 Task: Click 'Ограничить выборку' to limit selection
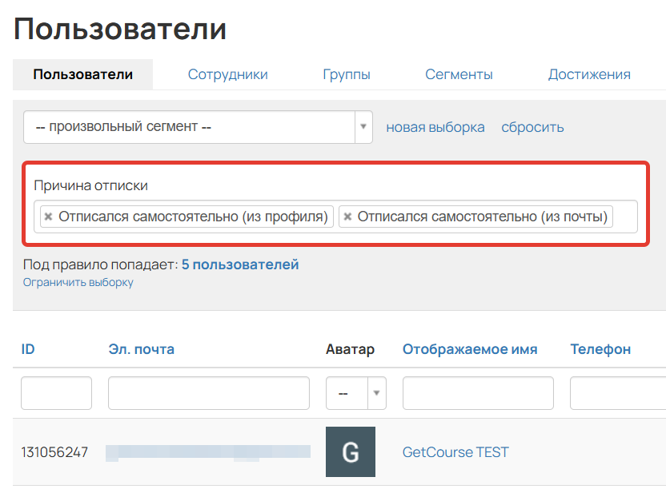click(x=78, y=282)
